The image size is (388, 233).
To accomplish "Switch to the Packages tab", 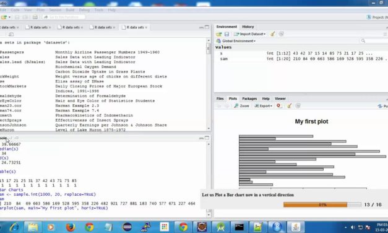I will [249, 99].
